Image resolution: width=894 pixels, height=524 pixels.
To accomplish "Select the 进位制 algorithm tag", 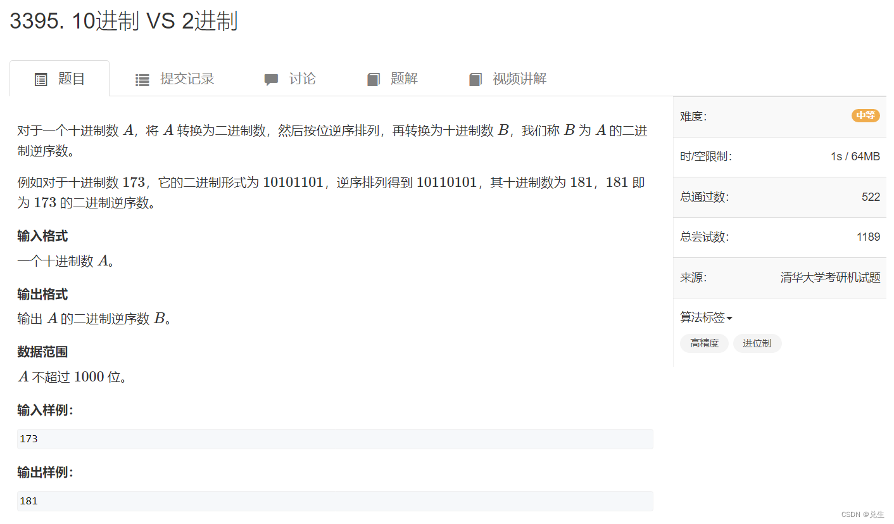I will click(757, 343).
